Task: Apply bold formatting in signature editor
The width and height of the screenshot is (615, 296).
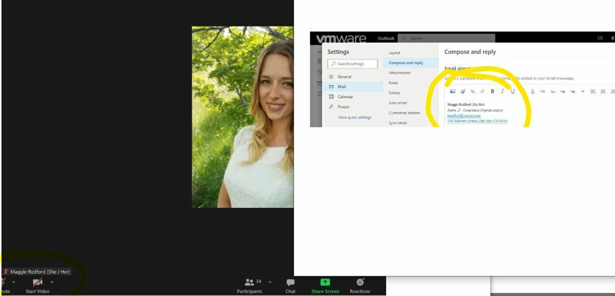Action: coord(492,92)
